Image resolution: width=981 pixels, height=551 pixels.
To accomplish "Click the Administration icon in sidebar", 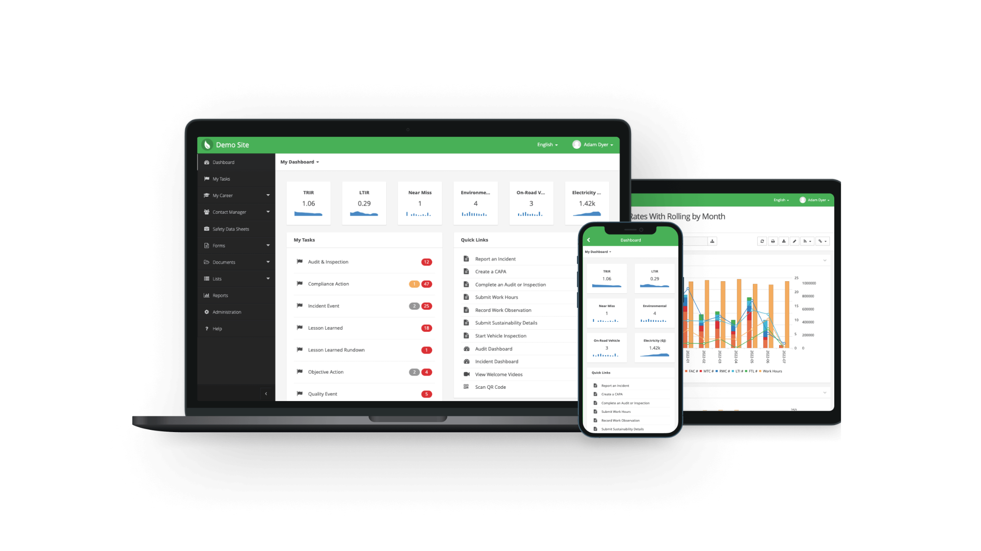I will 207,311.
